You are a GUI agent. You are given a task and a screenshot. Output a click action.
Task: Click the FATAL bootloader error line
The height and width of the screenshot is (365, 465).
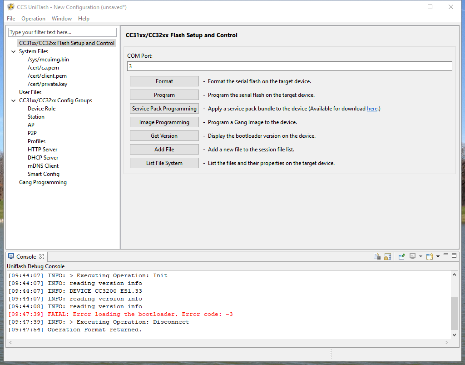[120, 314]
